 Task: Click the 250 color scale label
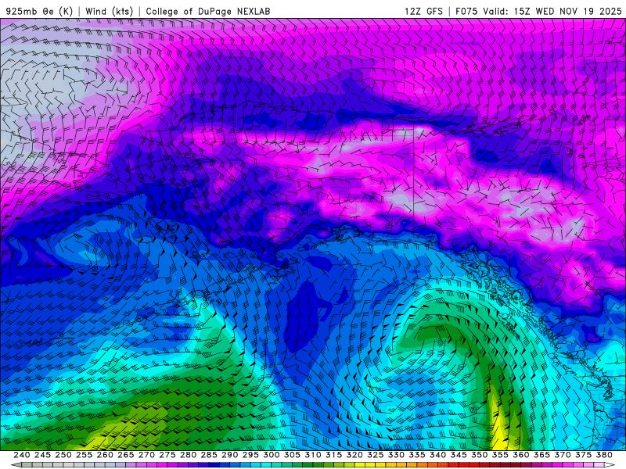pos(63,455)
